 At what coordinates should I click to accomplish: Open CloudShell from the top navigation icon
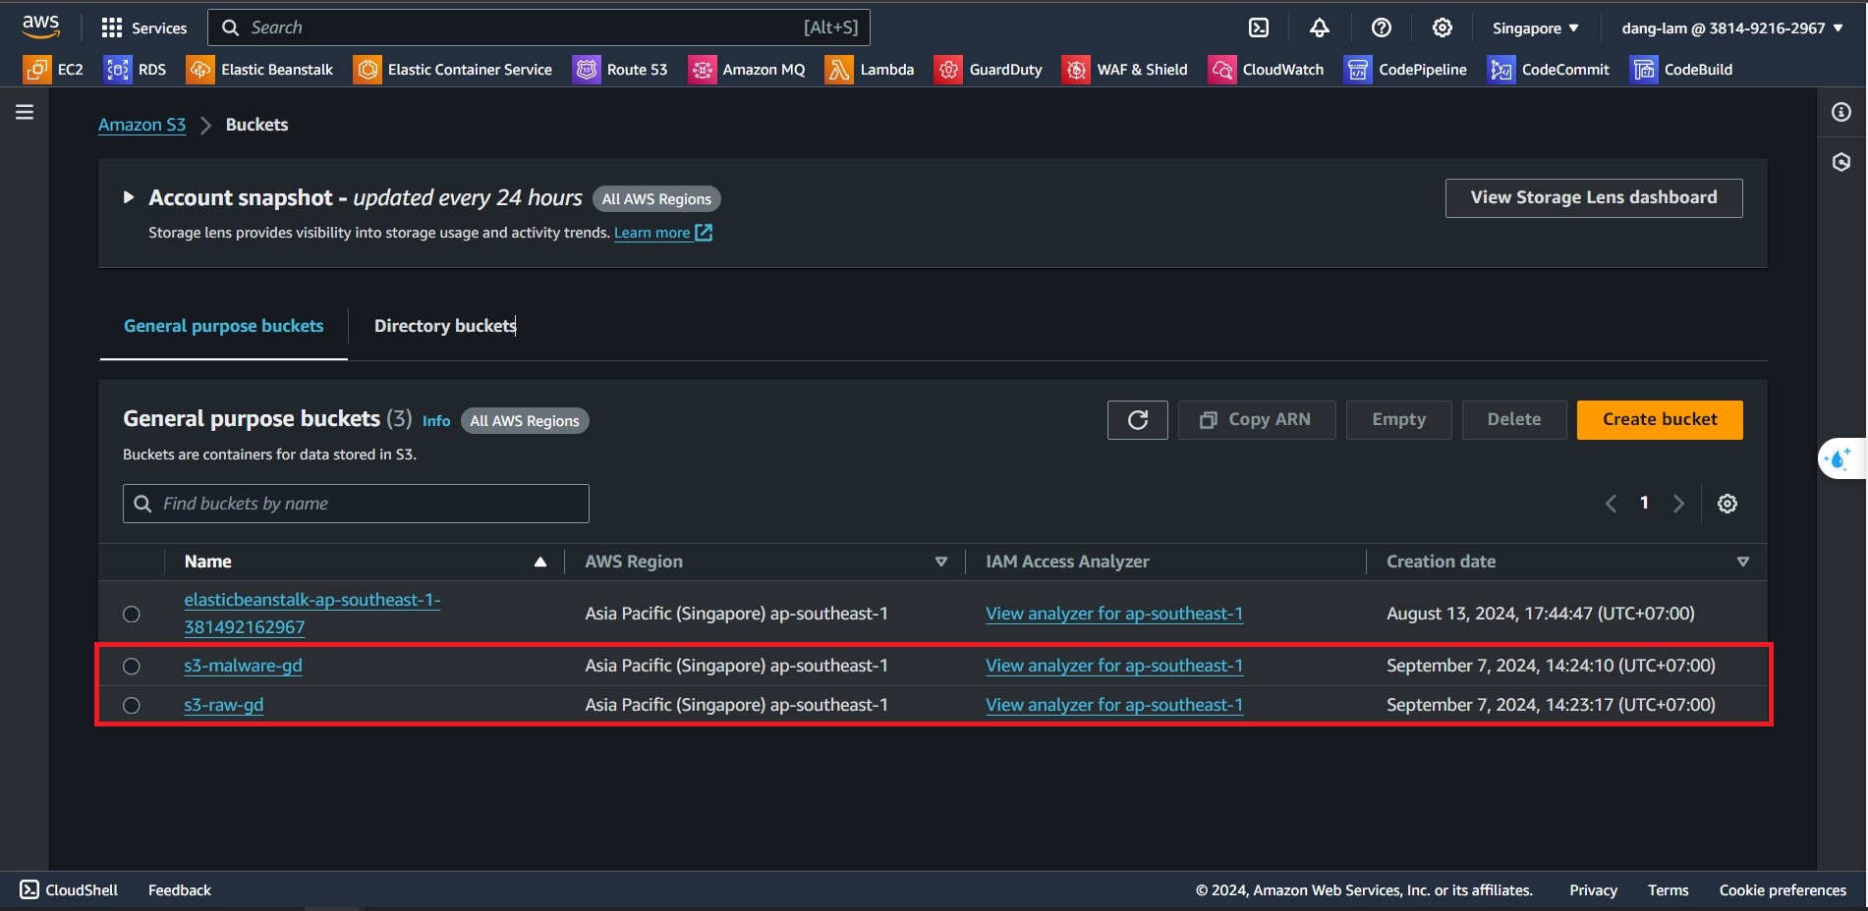click(x=1259, y=27)
